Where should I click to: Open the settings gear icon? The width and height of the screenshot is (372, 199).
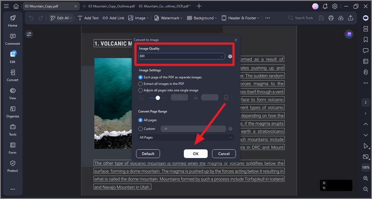(335, 7)
